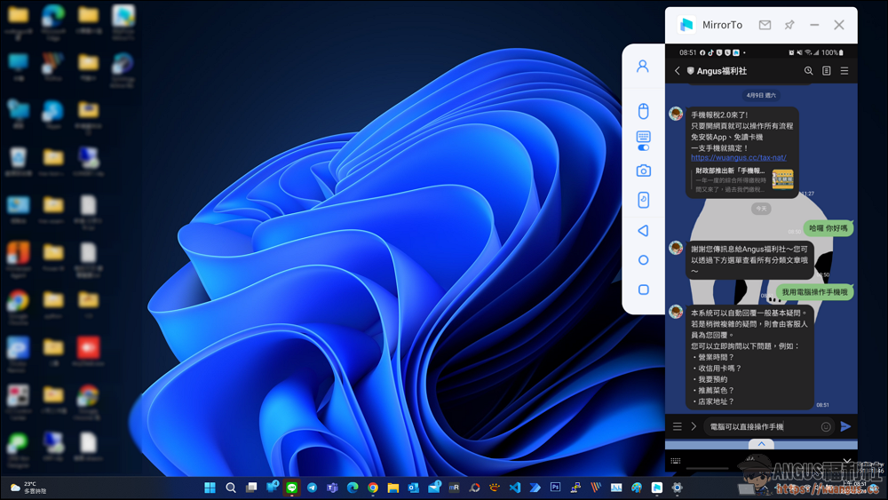
Task: Click the keyboard switch icon at phone bottom
Action: point(676,461)
